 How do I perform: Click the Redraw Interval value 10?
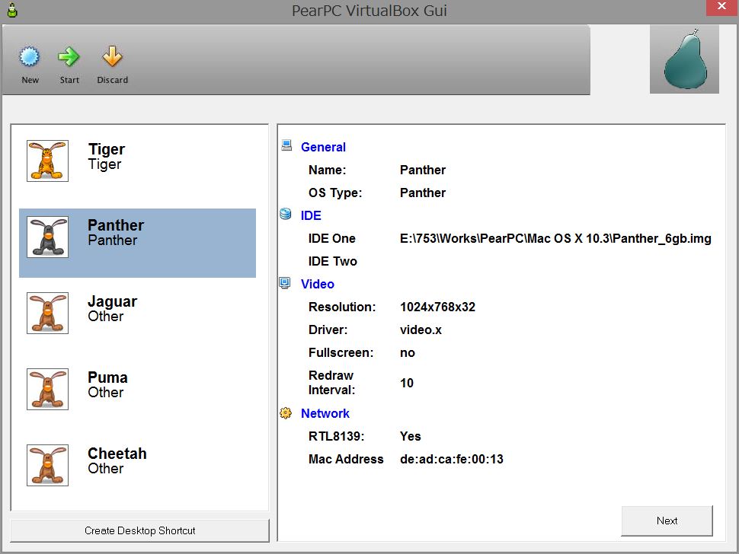(x=407, y=383)
